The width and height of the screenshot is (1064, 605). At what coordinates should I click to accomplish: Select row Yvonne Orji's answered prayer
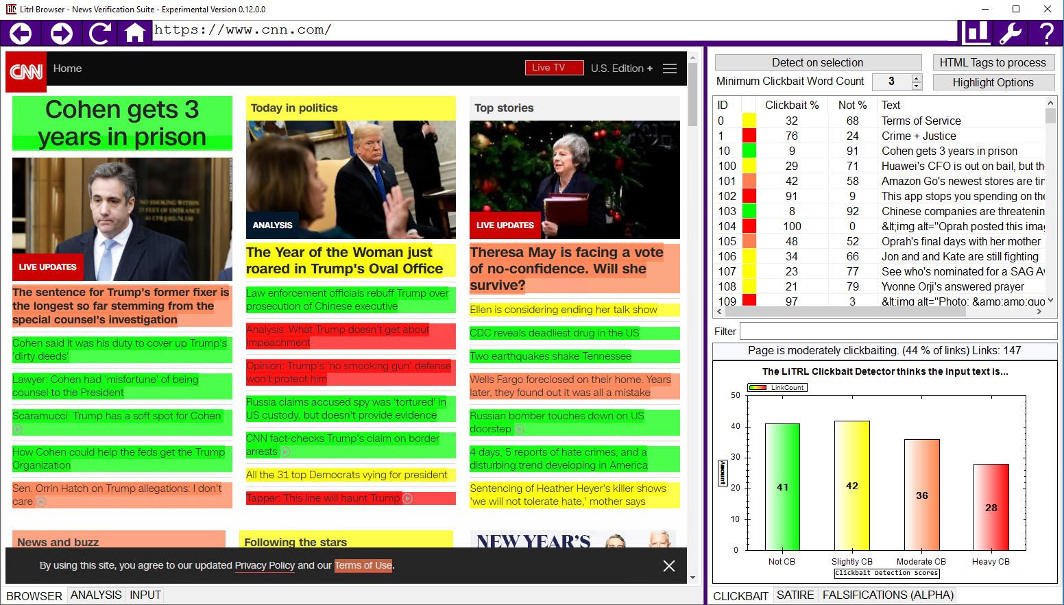coord(880,286)
